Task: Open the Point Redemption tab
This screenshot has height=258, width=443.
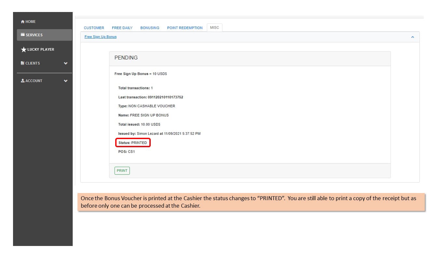Action: click(x=185, y=28)
